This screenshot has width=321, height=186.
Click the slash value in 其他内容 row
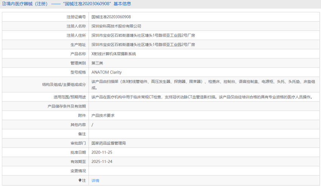(92, 125)
